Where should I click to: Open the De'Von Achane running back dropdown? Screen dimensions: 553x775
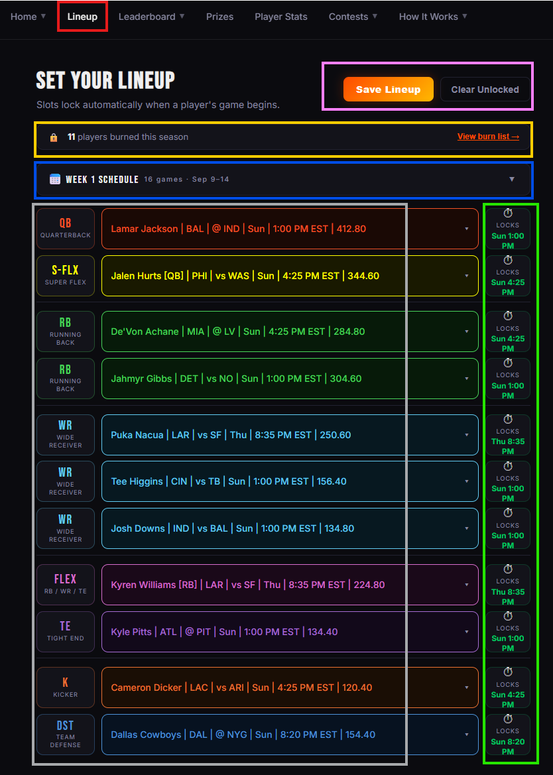pos(290,331)
